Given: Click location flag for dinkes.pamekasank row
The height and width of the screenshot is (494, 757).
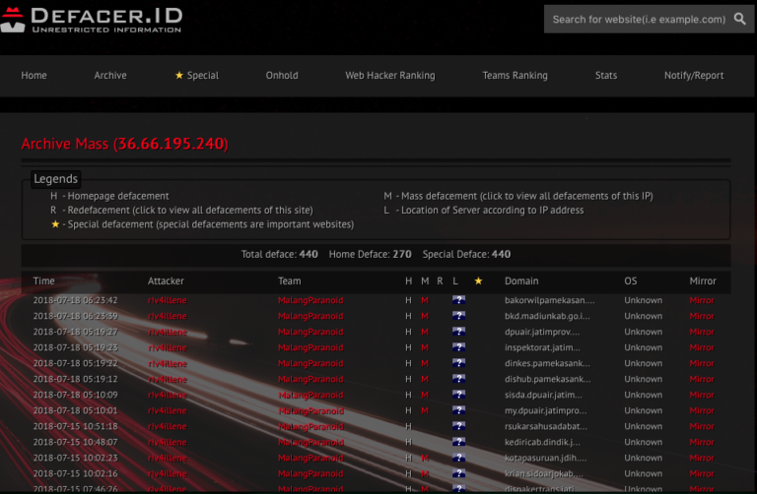Looking at the screenshot, I should (x=458, y=363).
